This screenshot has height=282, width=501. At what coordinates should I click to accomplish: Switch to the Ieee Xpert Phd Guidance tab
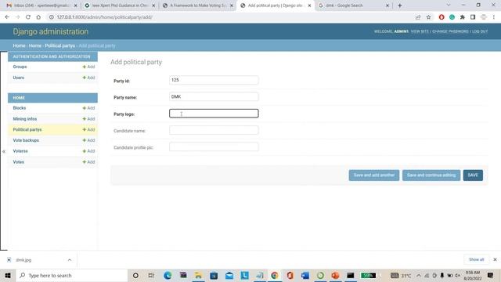tap(120, 5)
